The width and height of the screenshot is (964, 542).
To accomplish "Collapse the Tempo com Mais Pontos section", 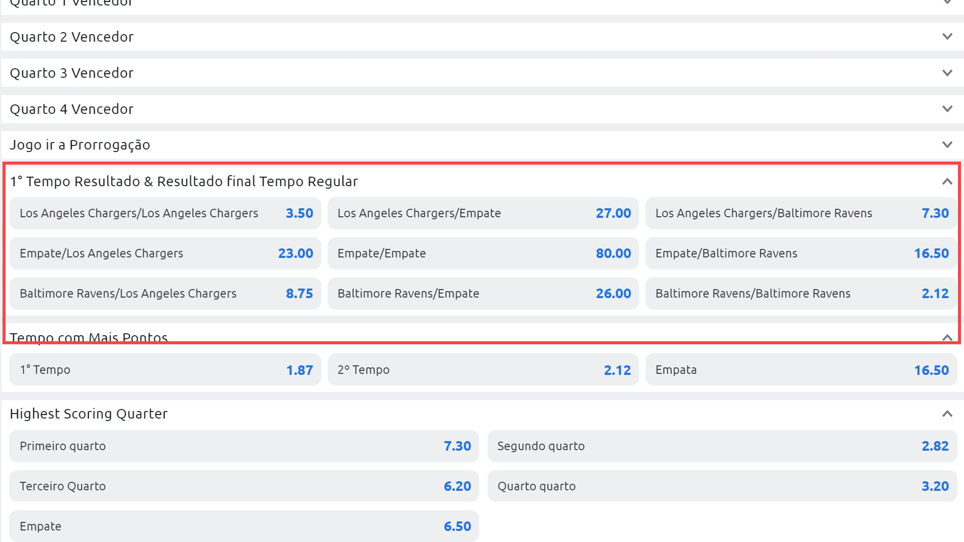I will (947, 338).
